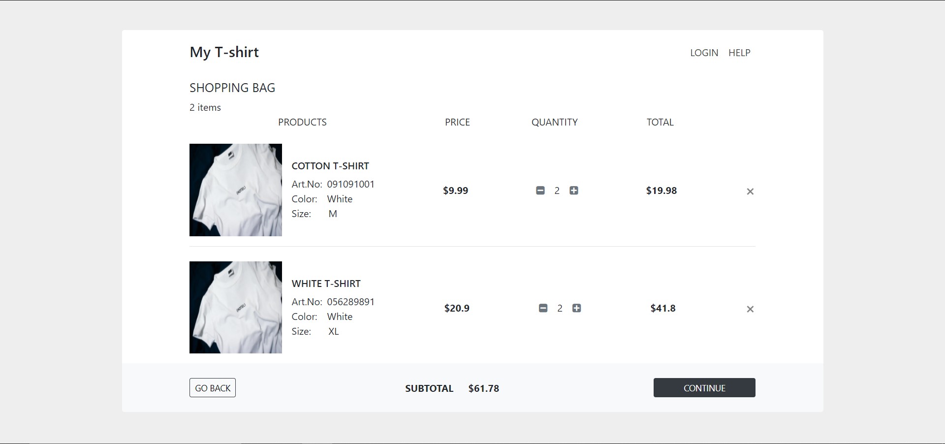Click the total $19.98 for Cotton T-Shirt

pyautogui.click(x=661, y=190)
